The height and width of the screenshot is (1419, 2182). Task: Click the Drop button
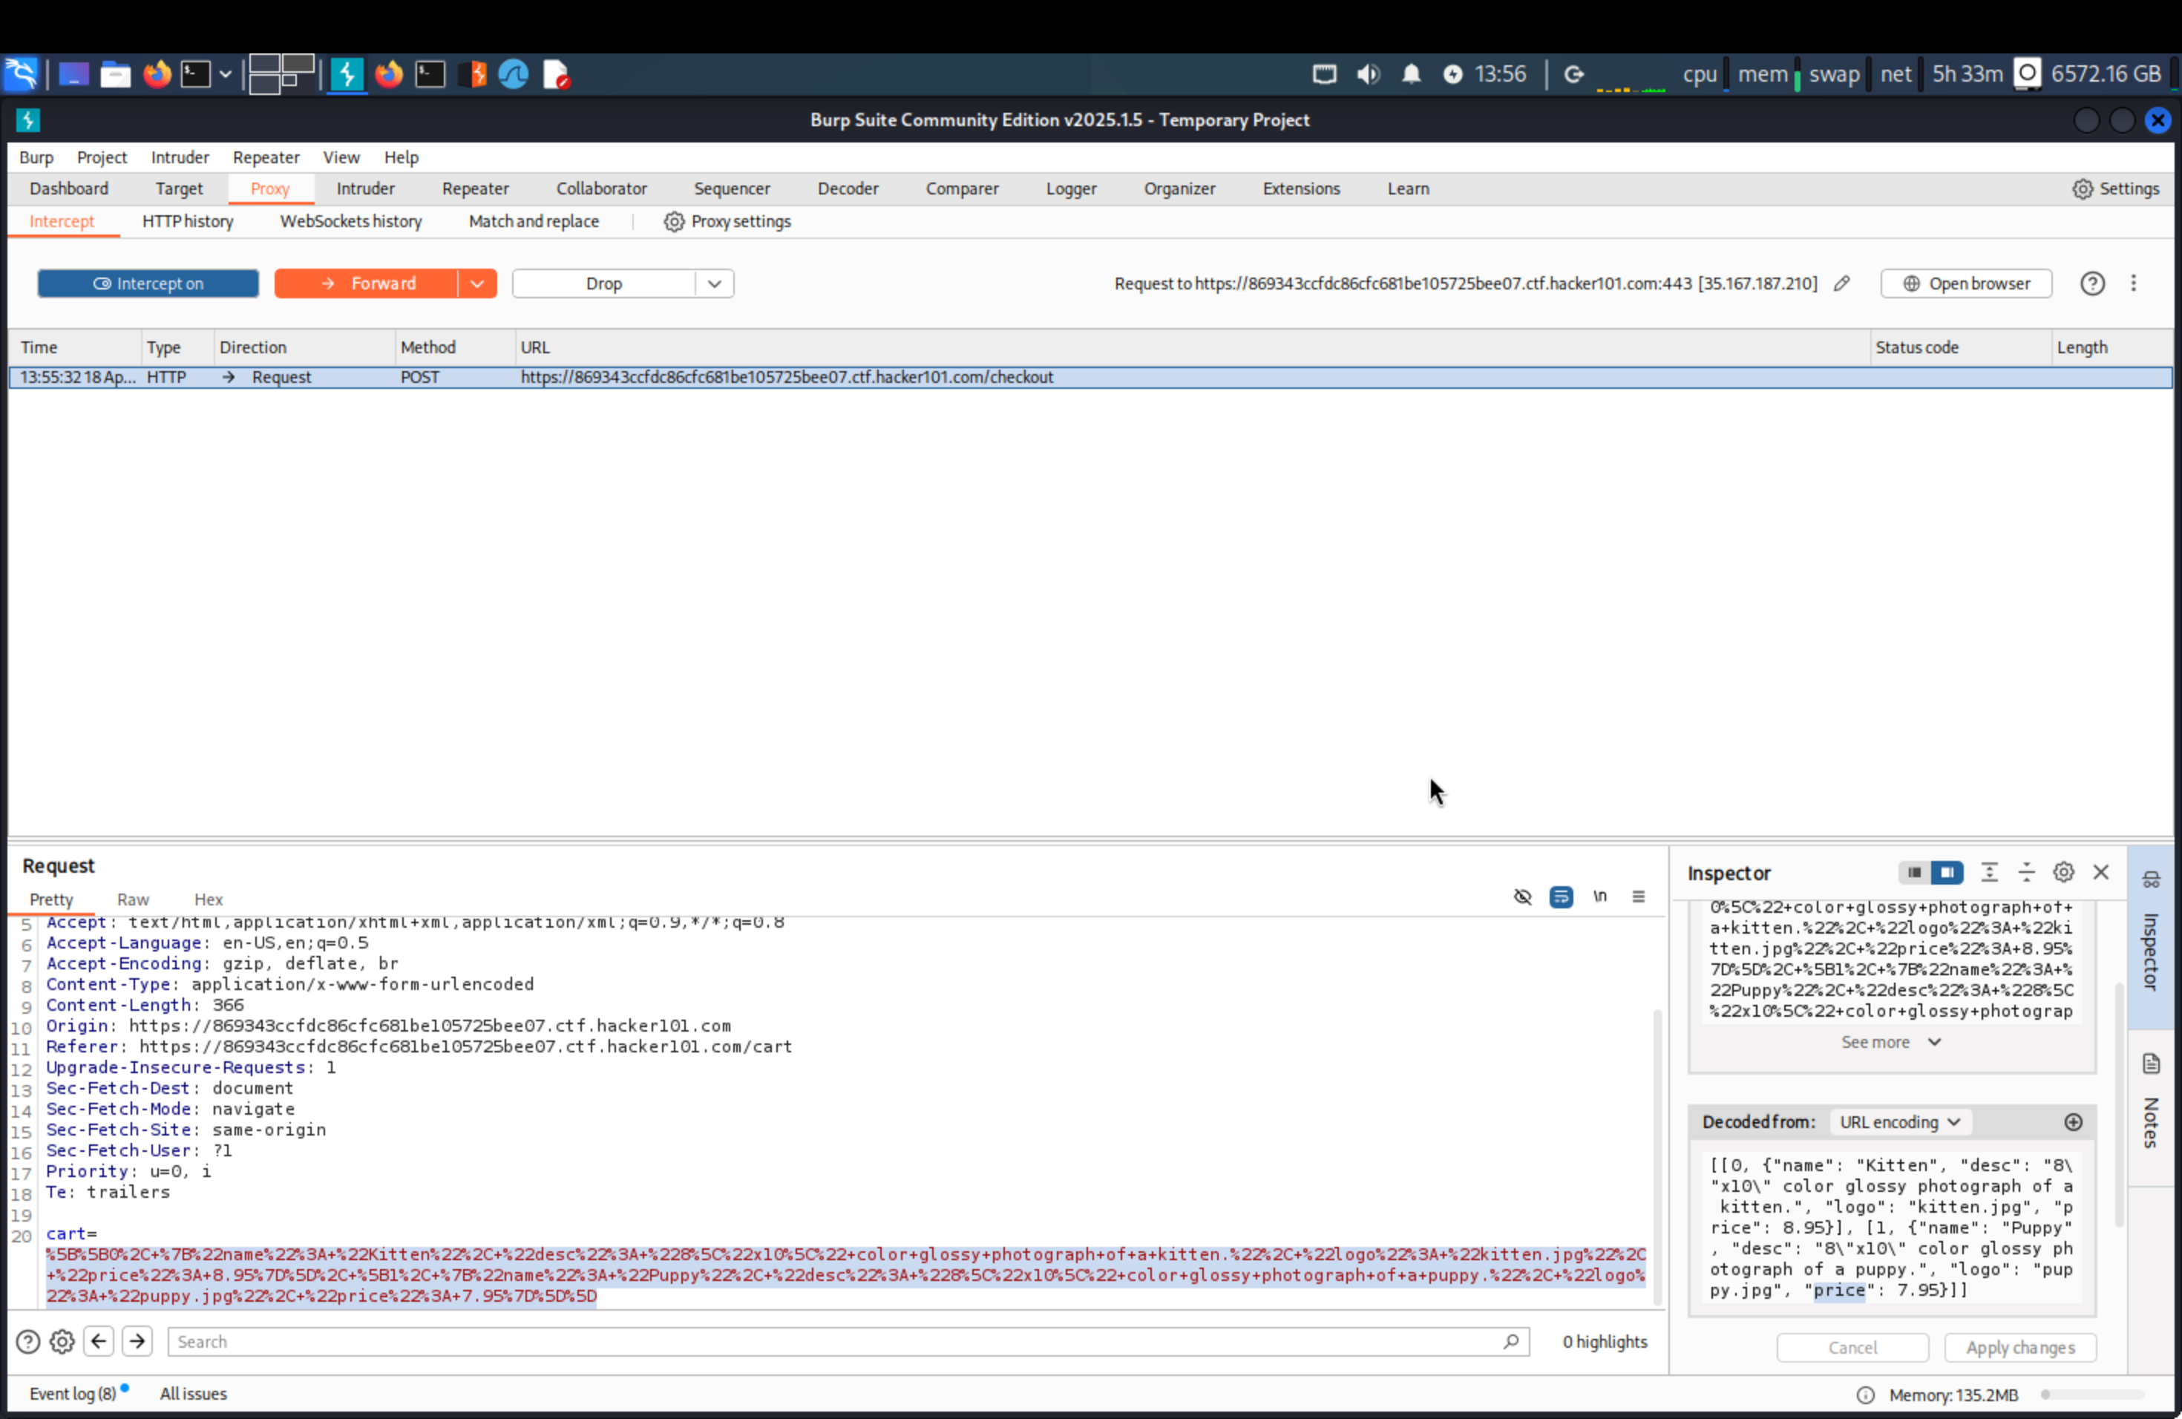tap(604, 284)
